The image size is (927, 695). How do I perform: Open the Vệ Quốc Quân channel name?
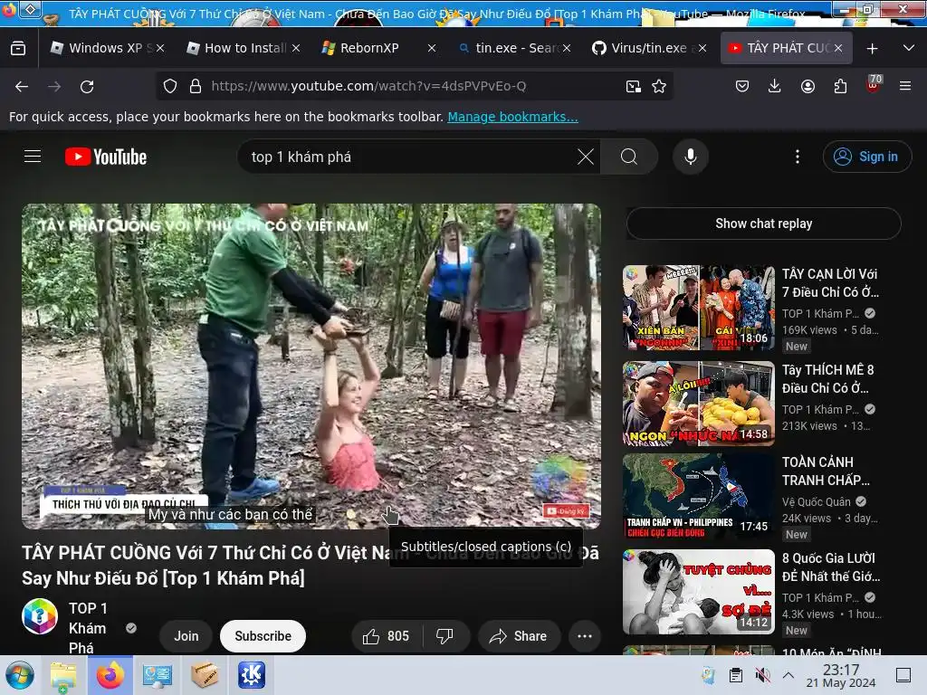[816, 501]
